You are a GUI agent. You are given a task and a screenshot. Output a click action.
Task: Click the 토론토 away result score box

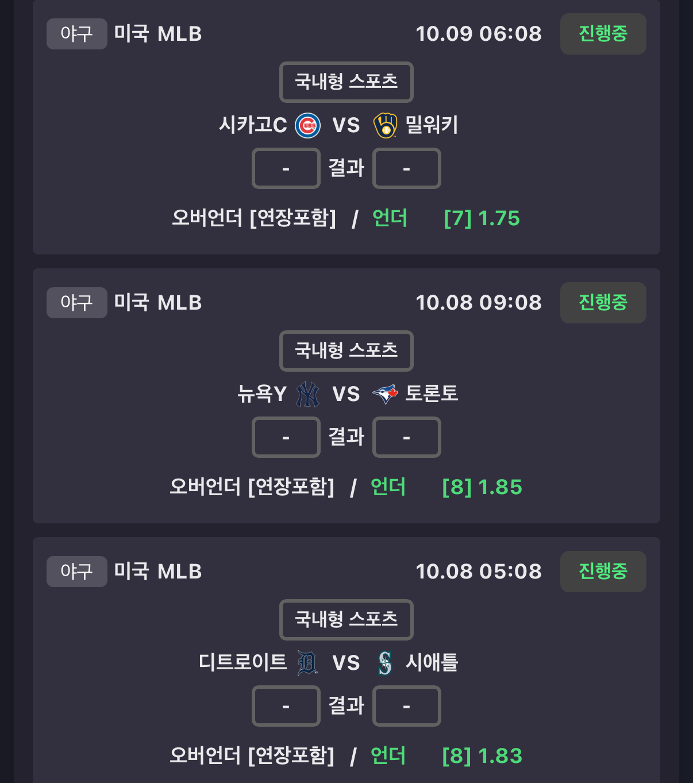[406, 437]
